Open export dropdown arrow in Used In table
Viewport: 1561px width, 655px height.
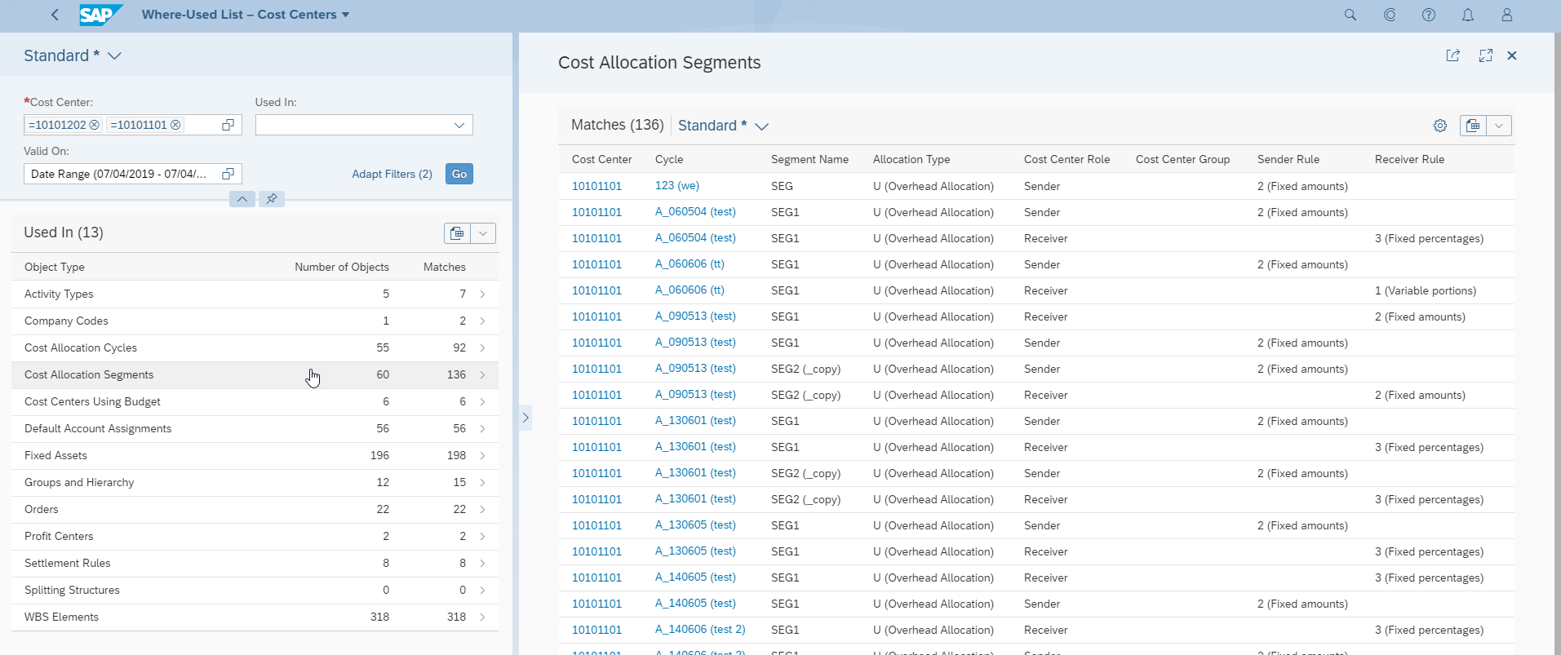pyautogui.click(x=483, y=233)
